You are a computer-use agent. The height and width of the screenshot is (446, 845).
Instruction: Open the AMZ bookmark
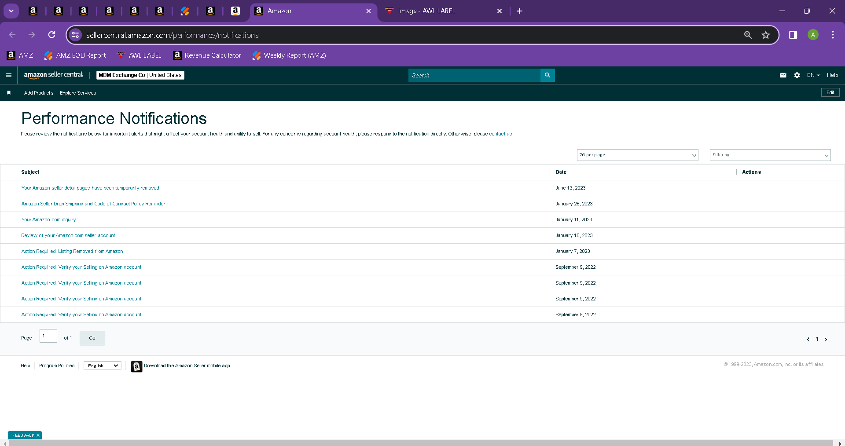[20, 55]
